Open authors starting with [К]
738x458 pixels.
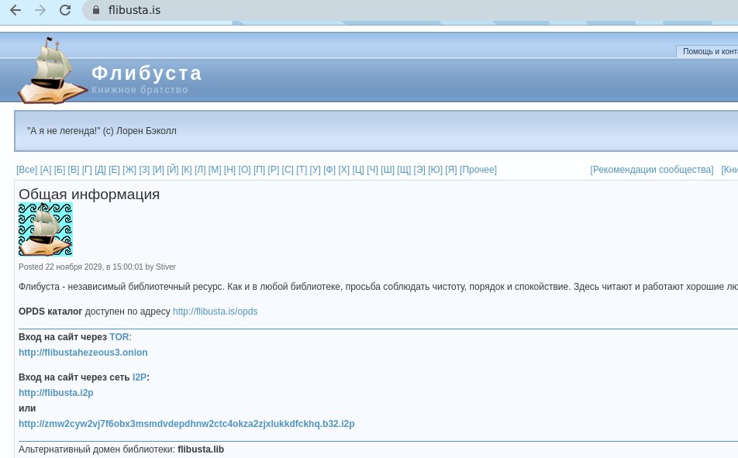tap(186, 170)
